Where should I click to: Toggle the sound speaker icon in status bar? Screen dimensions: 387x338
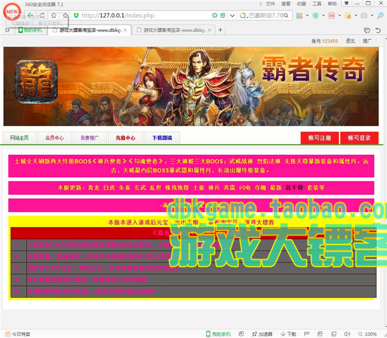point(347,334)
